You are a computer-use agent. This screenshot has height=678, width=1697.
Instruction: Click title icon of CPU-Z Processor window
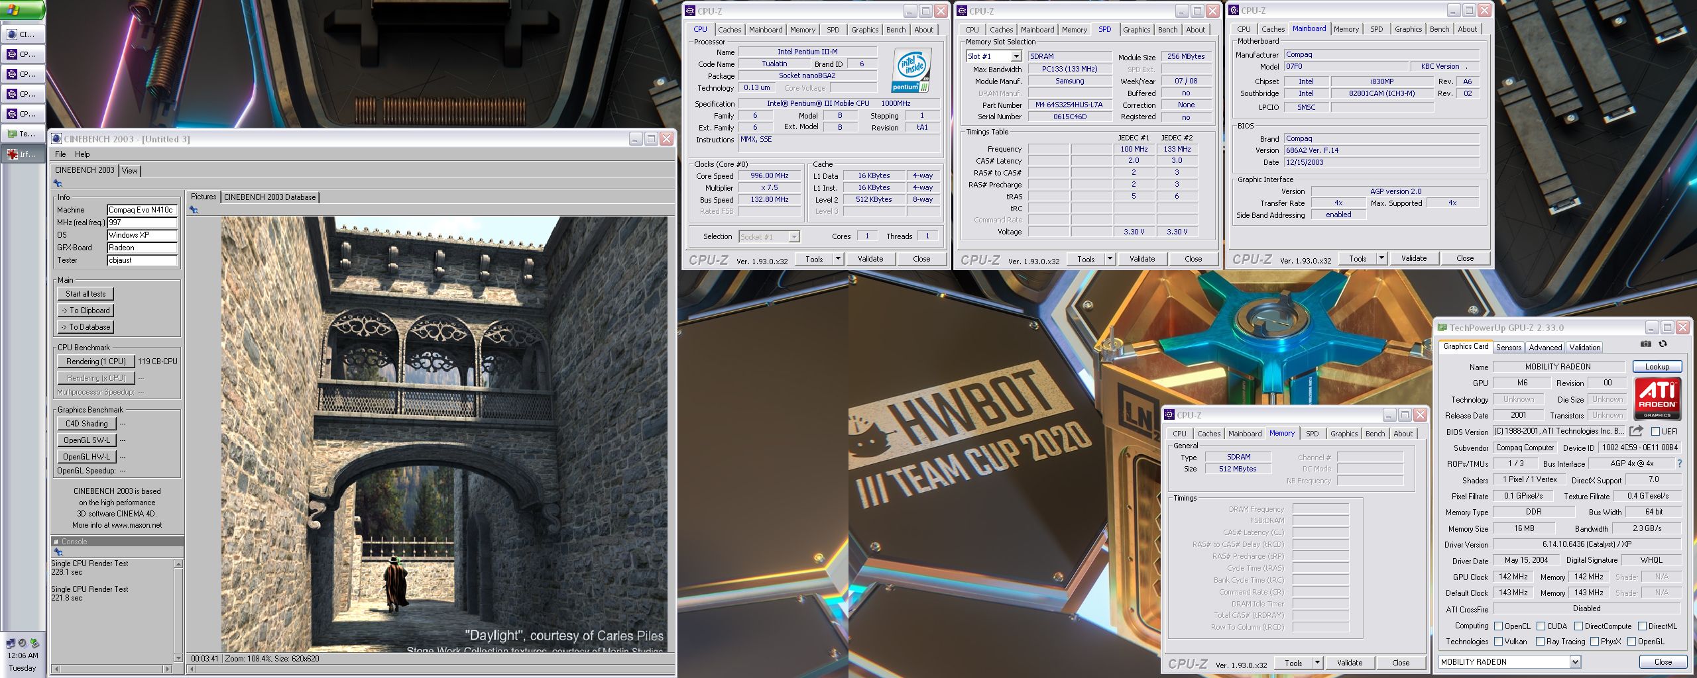(690, 11)
